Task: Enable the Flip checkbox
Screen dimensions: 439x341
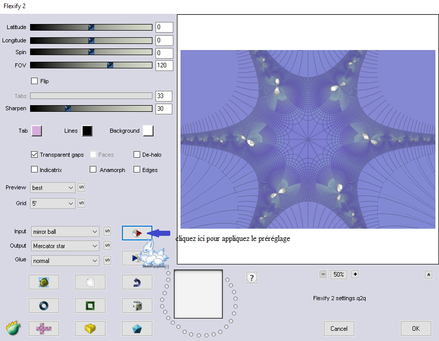Action: [35, 81]
